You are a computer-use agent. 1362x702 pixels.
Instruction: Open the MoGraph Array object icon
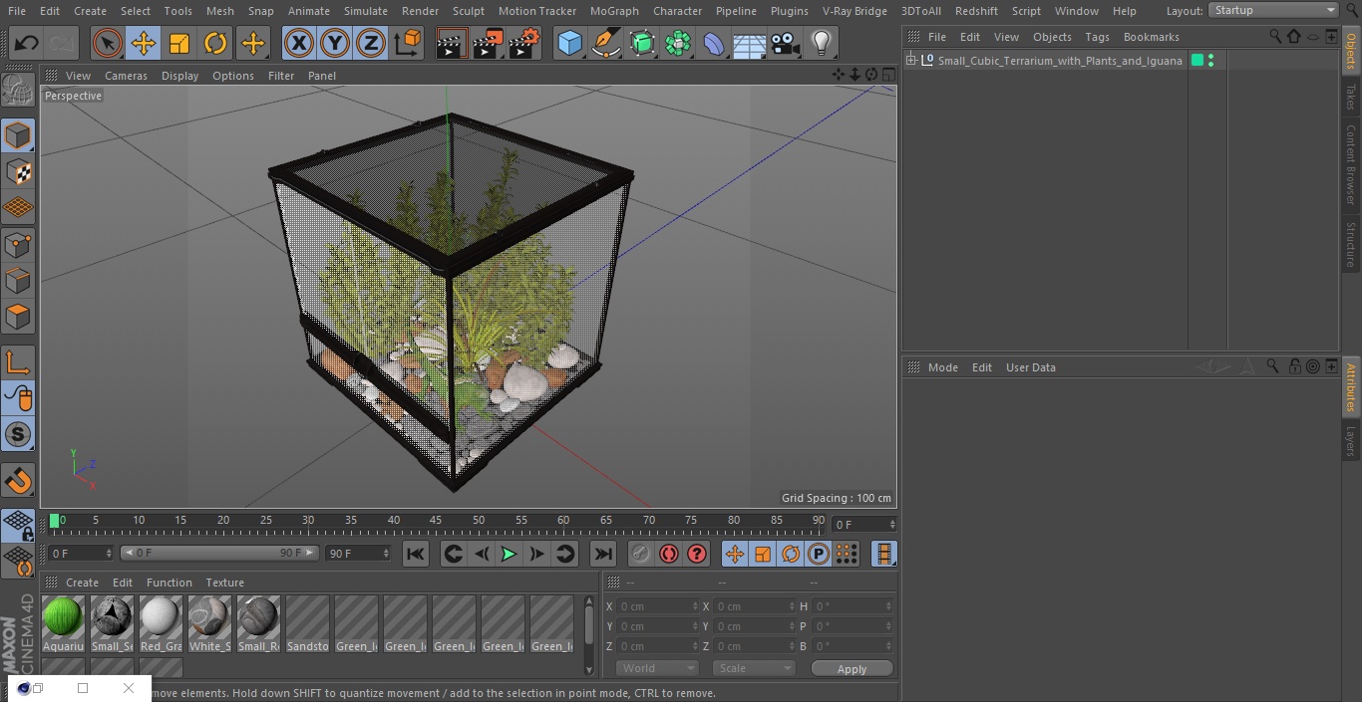click(678, 43)
